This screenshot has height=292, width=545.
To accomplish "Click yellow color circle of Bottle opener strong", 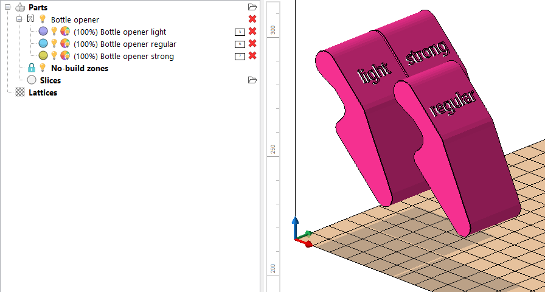I will [43, 55].
